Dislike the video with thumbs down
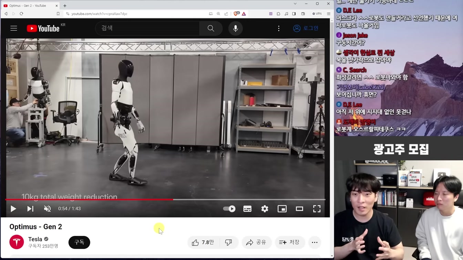Image resolution: width=463 pixels, height=260 pixels. click(228, 242)
